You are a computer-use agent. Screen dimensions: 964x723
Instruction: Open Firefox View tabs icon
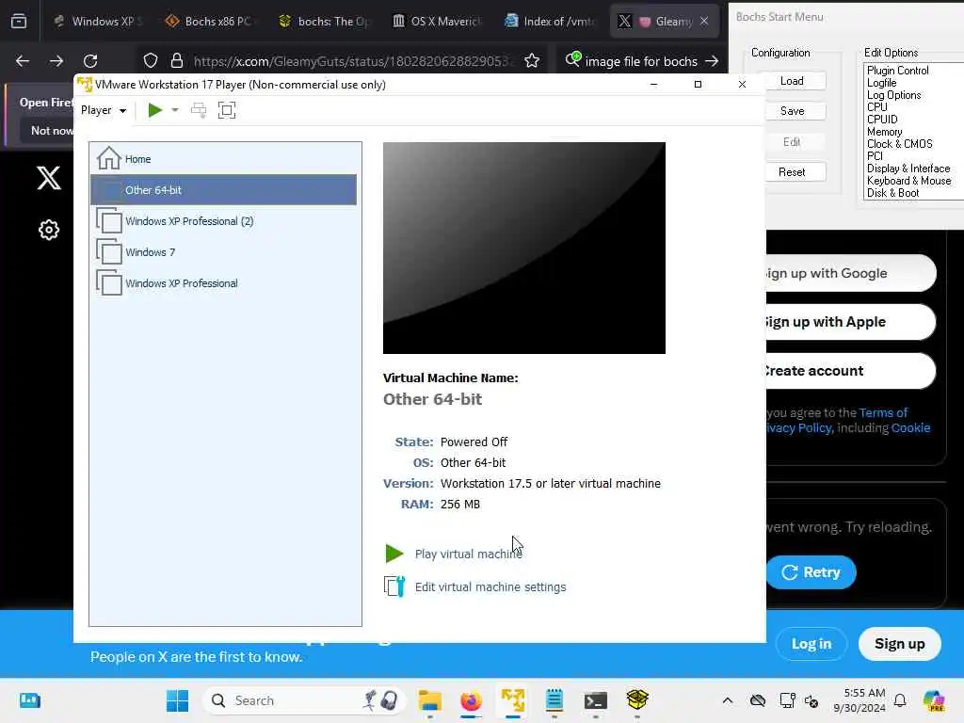19,21
